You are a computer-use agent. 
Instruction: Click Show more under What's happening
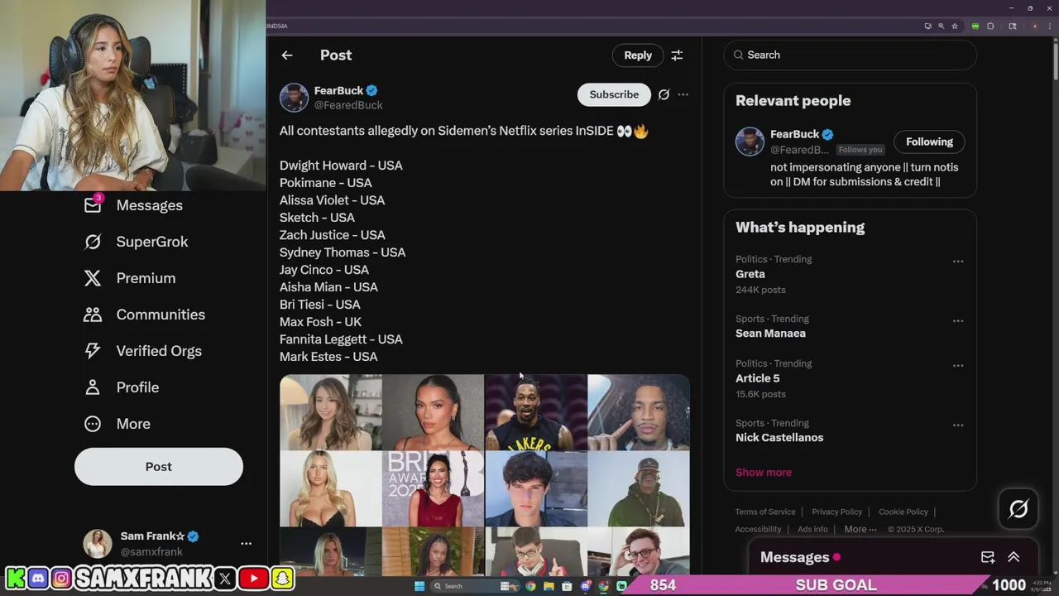tap(764, 473)
